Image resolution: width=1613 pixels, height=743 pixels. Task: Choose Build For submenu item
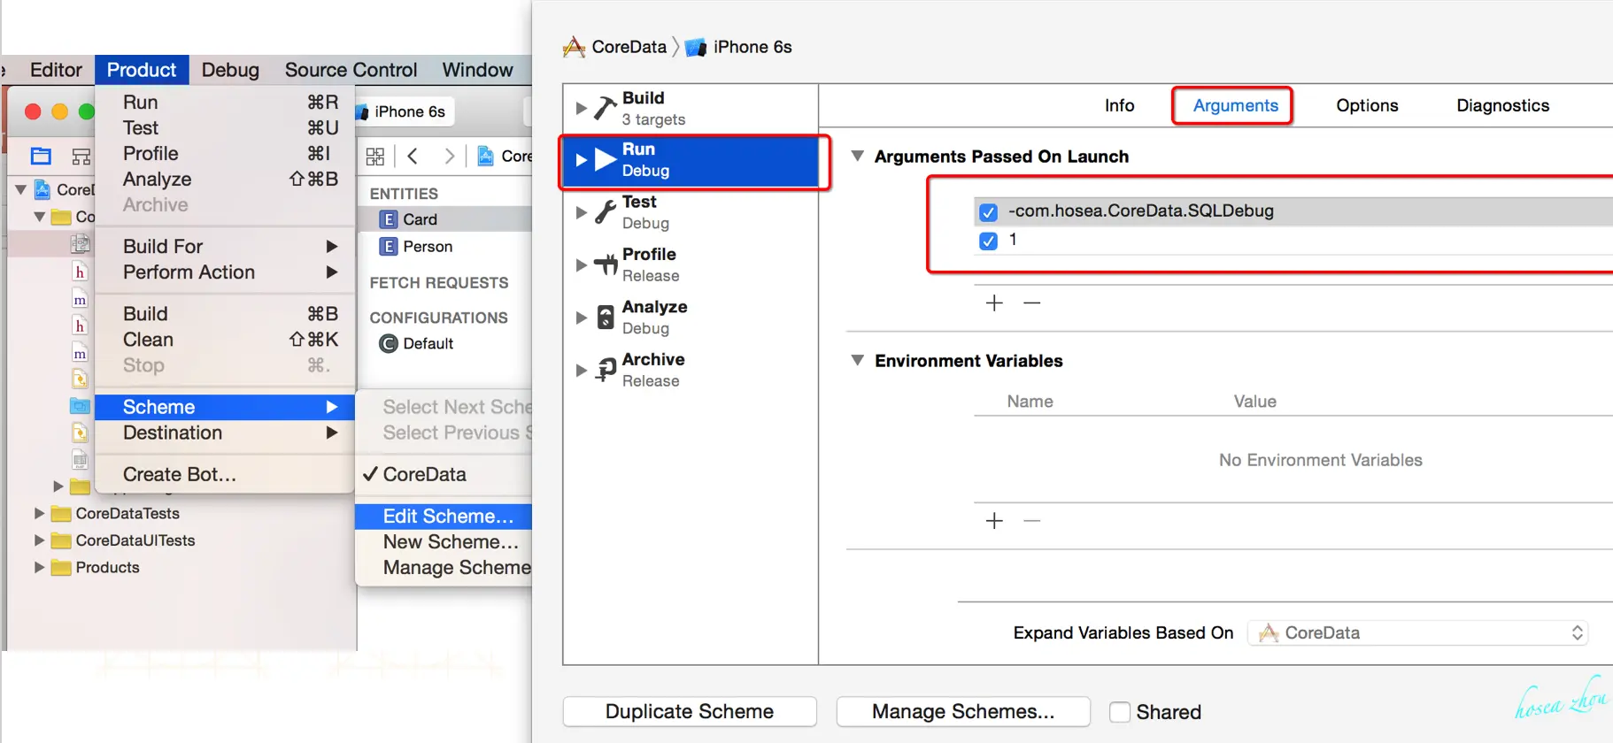click(x=225, y=246)
